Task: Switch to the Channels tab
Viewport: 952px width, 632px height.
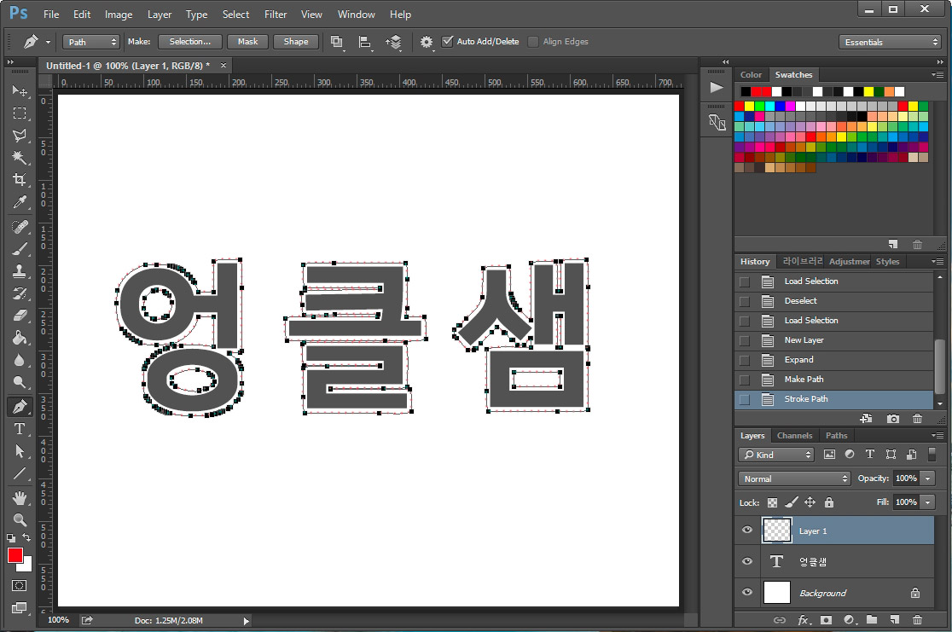Action: (x=794, y=435)
